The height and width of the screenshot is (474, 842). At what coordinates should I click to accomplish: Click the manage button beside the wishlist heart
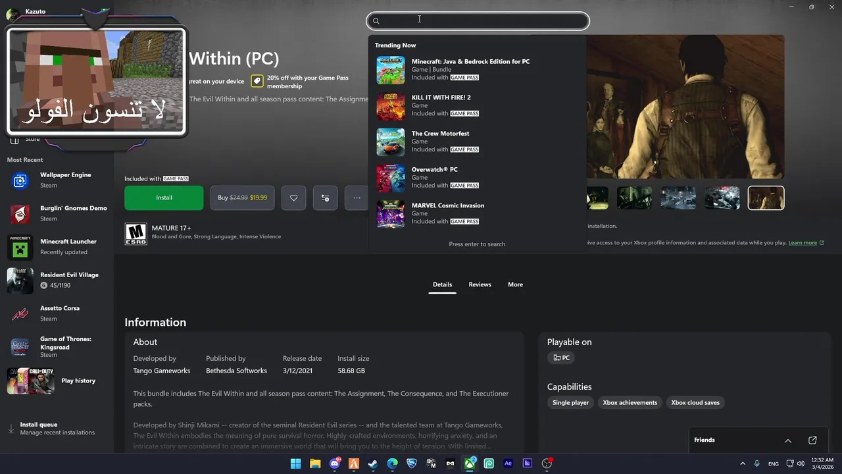pyautogui.click(x=325, y=197)
